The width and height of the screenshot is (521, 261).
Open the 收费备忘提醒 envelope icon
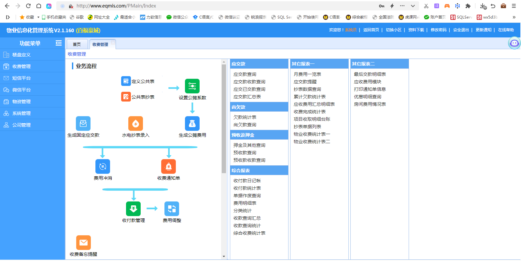coord(83,243)
